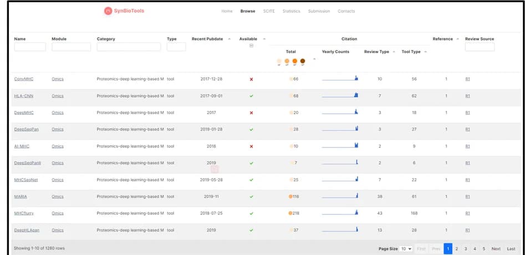Click the yearly counts sparkline for ConvMHC

tap(340, 78)
